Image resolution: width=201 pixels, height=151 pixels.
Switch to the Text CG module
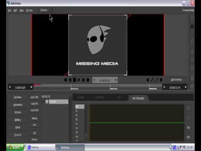click(18, 135)
